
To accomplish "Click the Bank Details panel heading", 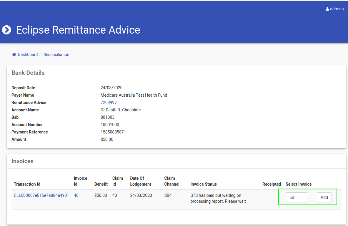I will 28,73.
